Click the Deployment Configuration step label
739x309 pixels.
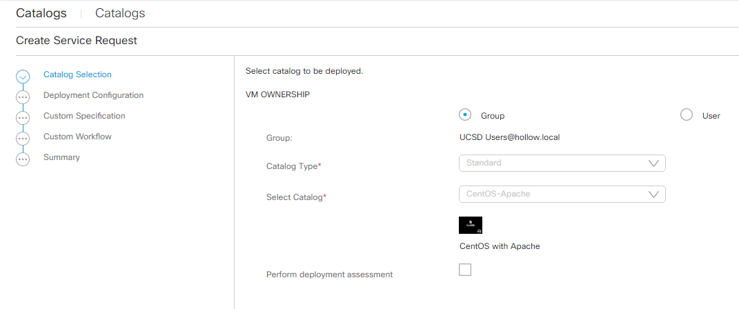[x=93, y=95]
